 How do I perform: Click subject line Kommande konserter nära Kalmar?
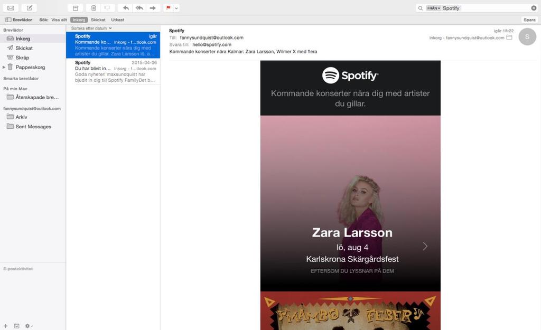pos(243,51)
